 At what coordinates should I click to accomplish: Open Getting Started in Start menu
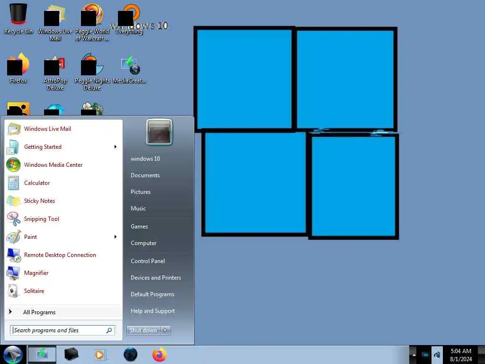point(63,147)
